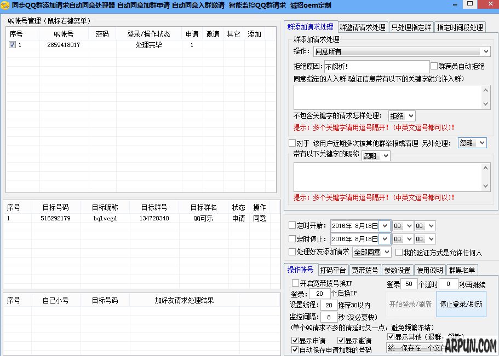Select 操作帐号 tab
The image size is (499, 356).
[x=300, y=270]
